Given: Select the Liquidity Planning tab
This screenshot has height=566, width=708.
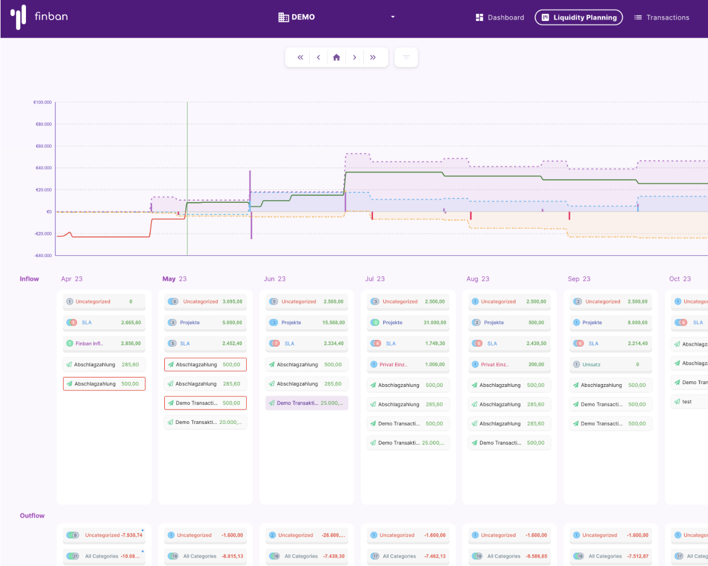Looking at the screenshot, I should click(579, 18).
